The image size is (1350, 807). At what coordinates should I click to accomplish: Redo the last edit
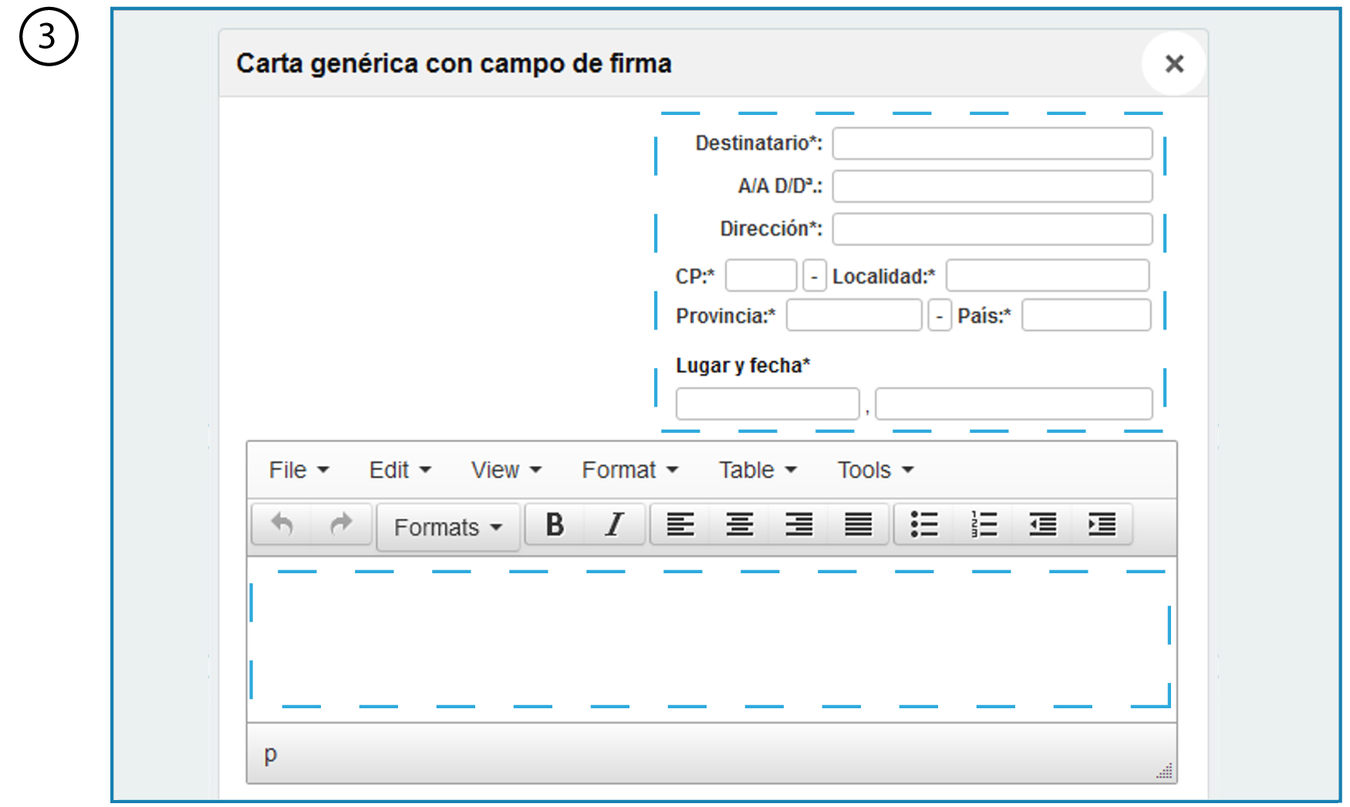(x=341, y=525)
